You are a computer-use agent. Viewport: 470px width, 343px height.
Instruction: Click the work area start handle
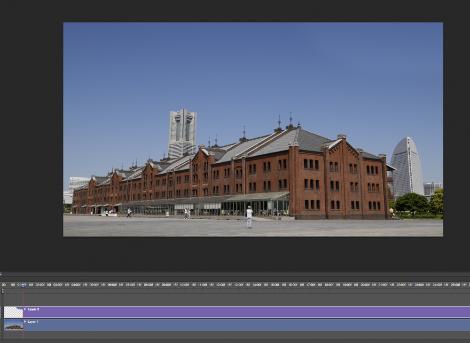pyautogui.click(x=2, y=291)
